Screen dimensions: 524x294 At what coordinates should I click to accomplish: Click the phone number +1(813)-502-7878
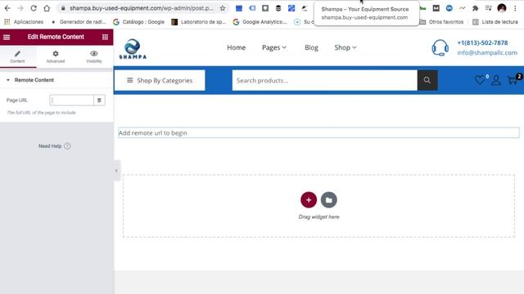pos(482,42)
